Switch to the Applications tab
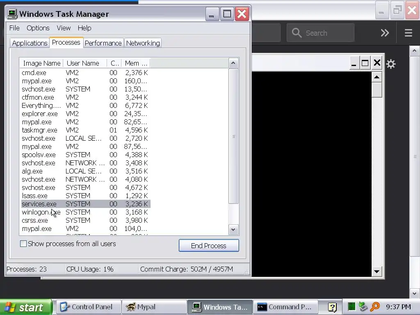This screenshot has width=420, height=315. tap(30, 43)
